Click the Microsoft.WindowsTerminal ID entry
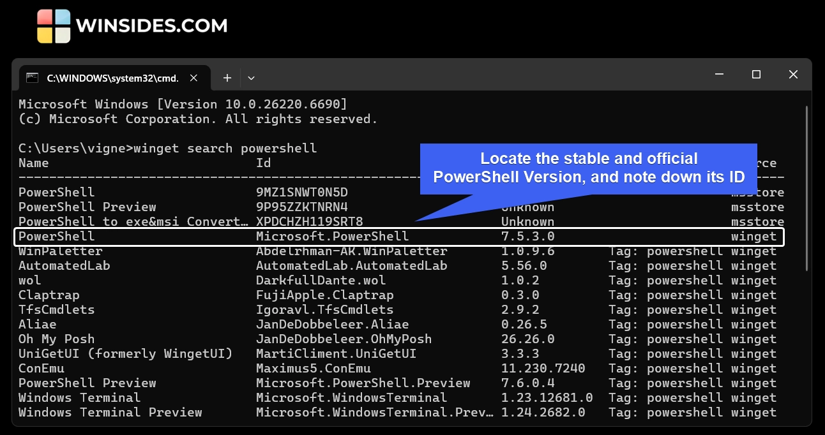The image size is (825, 435). pos(351,398)
